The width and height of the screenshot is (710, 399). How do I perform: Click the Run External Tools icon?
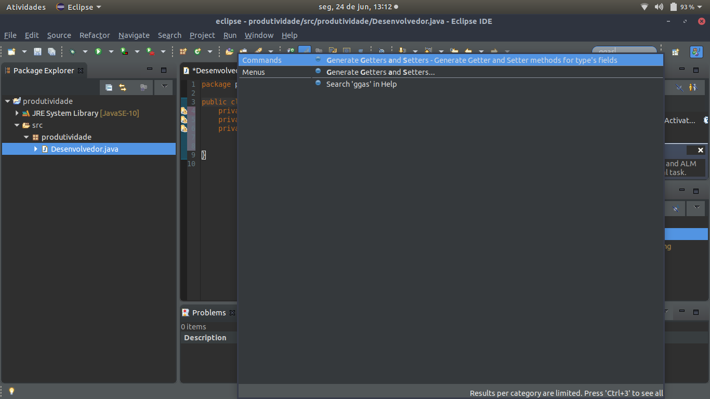point(150,51)
